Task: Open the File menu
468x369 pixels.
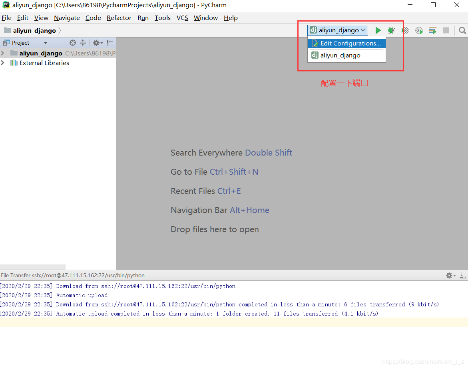Action: 6,18
